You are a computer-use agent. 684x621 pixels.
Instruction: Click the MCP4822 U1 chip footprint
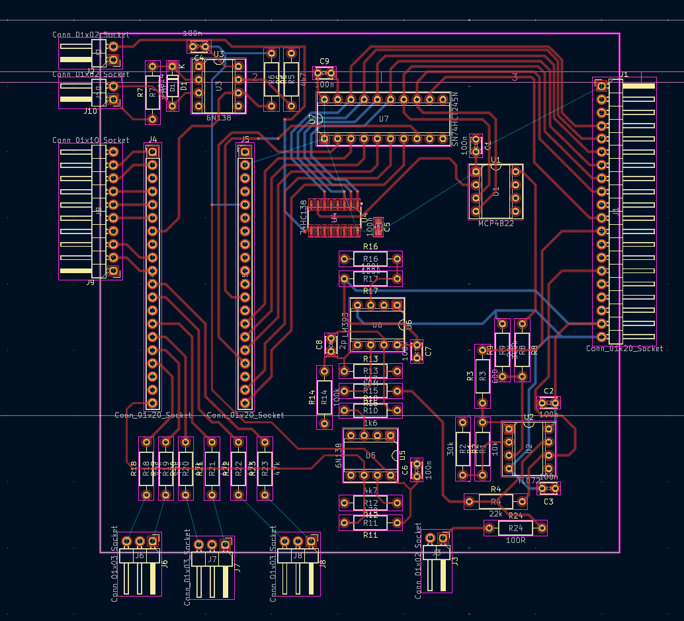pos(495,191)
